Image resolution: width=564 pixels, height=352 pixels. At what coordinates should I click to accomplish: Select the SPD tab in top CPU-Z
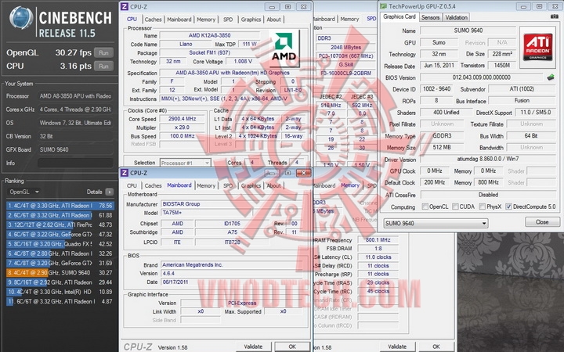[x=228, y=20]
